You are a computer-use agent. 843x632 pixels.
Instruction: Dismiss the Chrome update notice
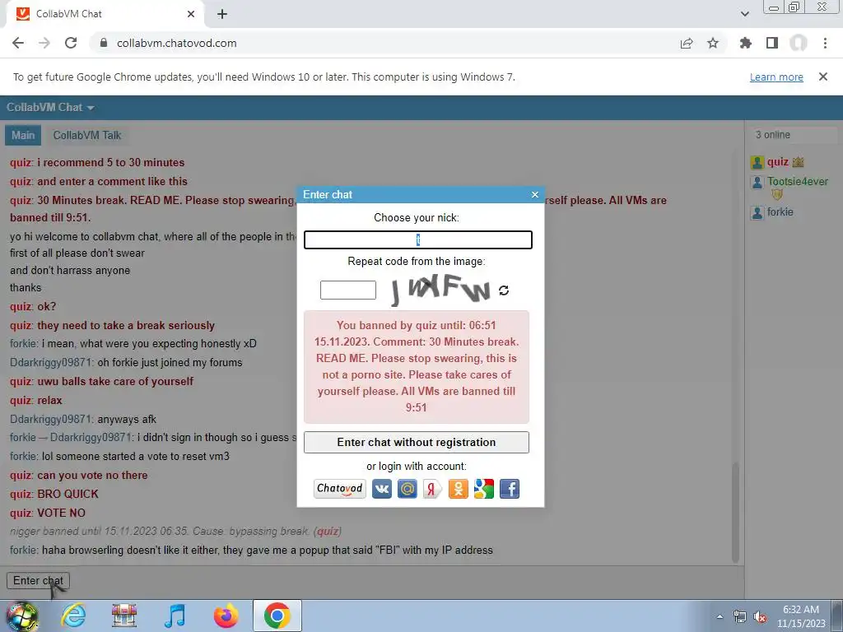click(823, 77)
